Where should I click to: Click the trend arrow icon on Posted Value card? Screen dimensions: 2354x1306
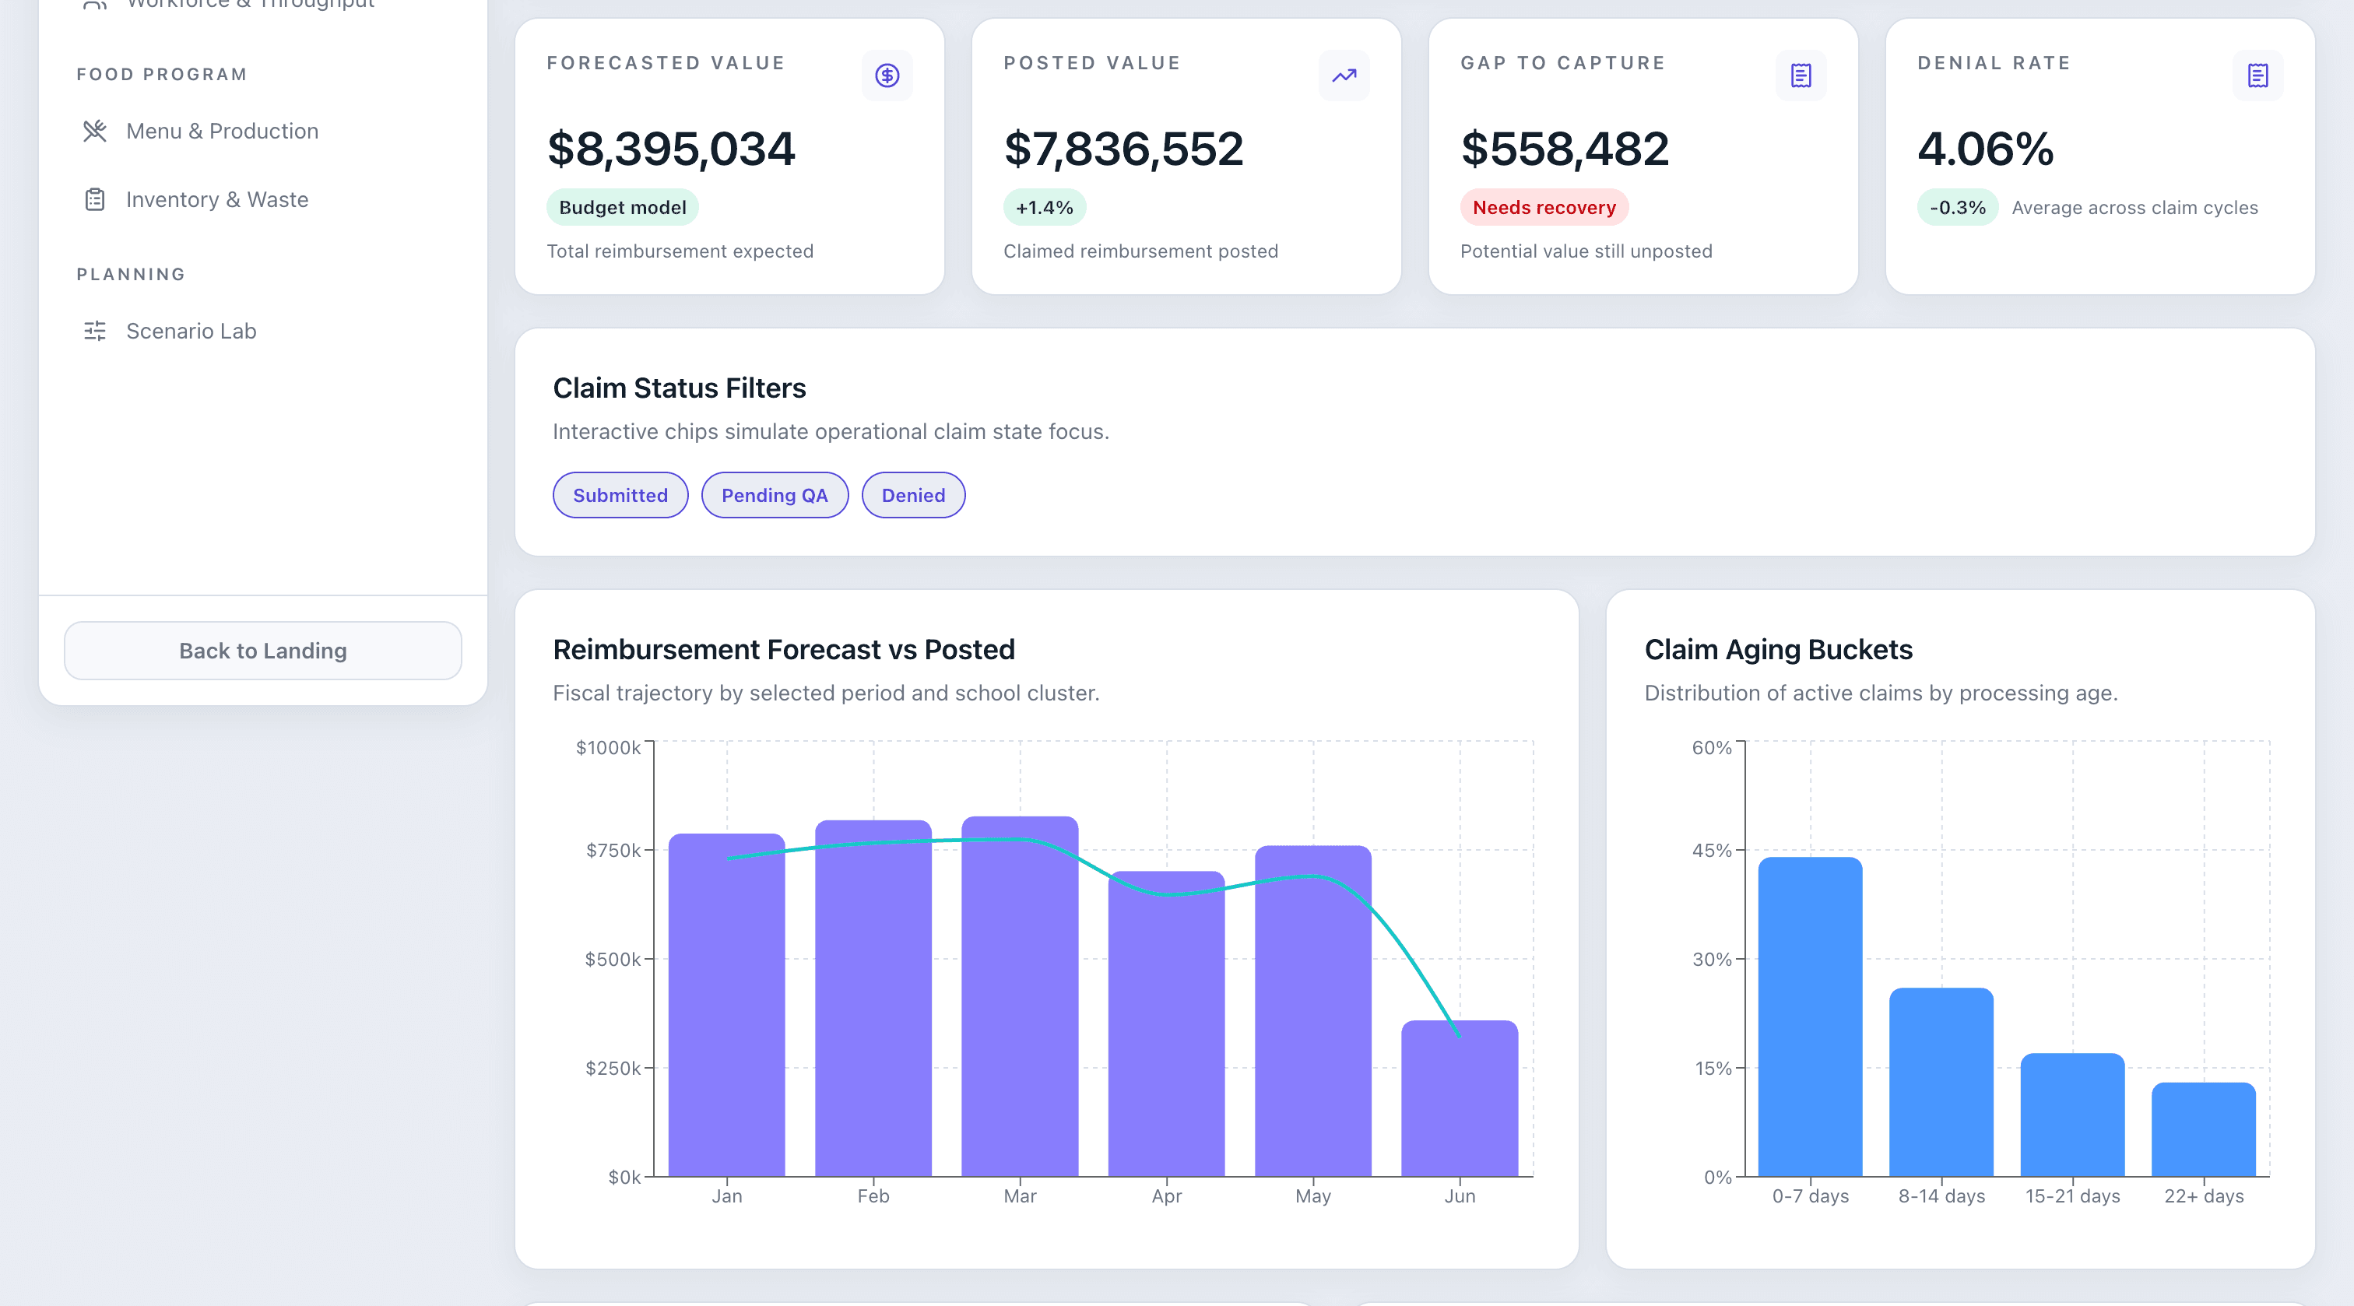tap(1342, 75)
